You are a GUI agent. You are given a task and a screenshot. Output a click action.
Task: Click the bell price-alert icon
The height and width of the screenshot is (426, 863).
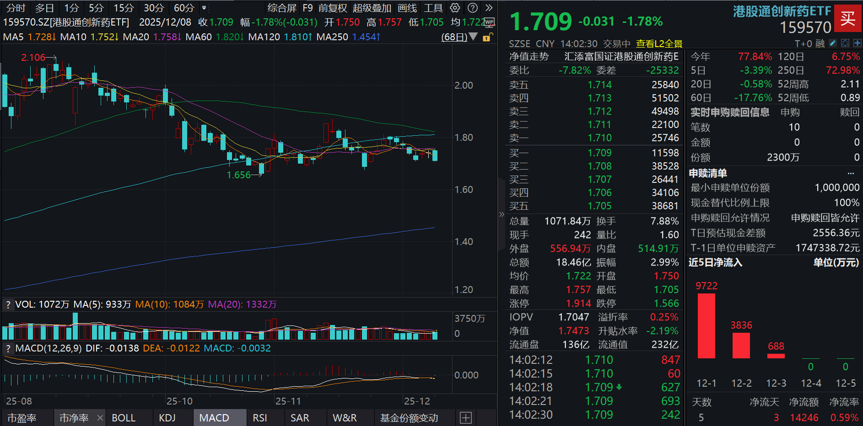click(845, 43)
